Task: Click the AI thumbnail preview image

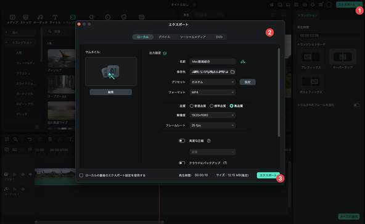Action: point(111,72)
